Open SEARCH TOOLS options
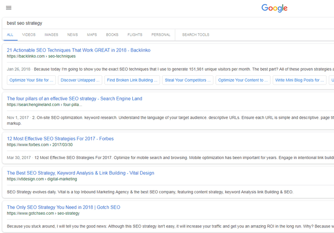The height and width of the screenshot is (233, 334). pos(196,35)
